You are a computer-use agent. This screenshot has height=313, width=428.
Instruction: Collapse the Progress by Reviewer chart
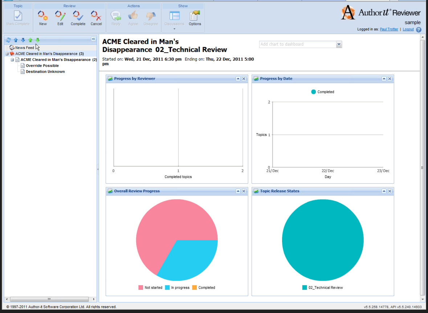238,79
